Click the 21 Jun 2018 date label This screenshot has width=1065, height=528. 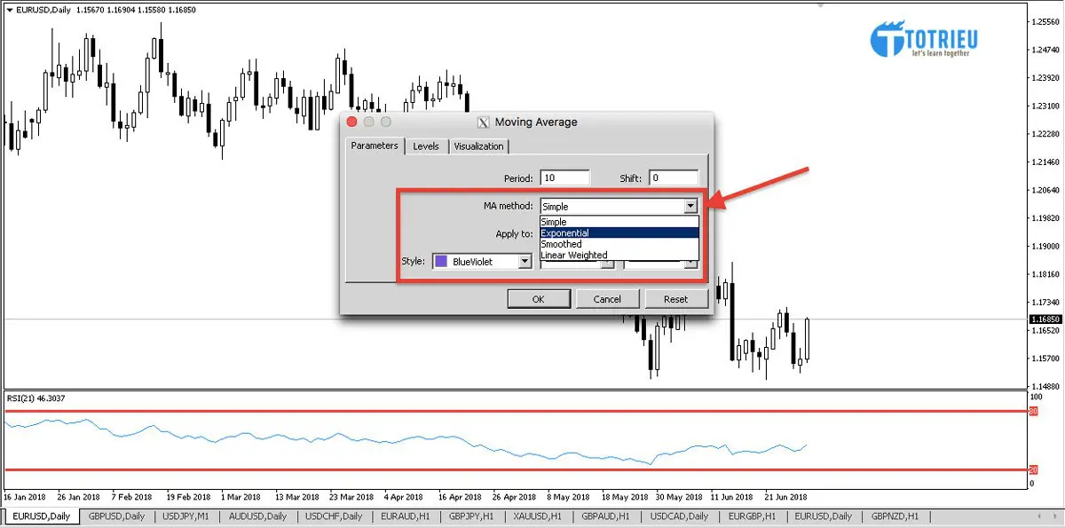tap(787, 497)
